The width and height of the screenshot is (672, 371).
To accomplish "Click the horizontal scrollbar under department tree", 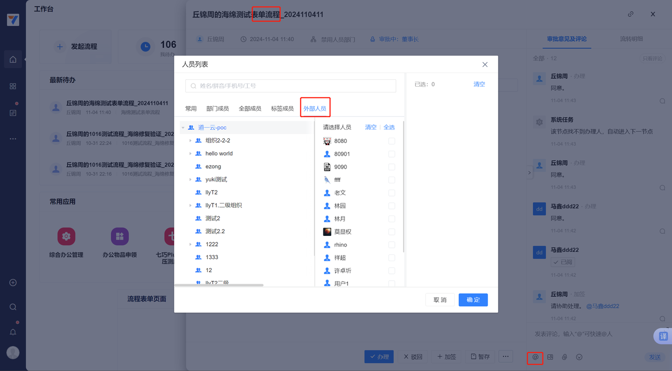I will pyautogui.click(x=218, y=285).
